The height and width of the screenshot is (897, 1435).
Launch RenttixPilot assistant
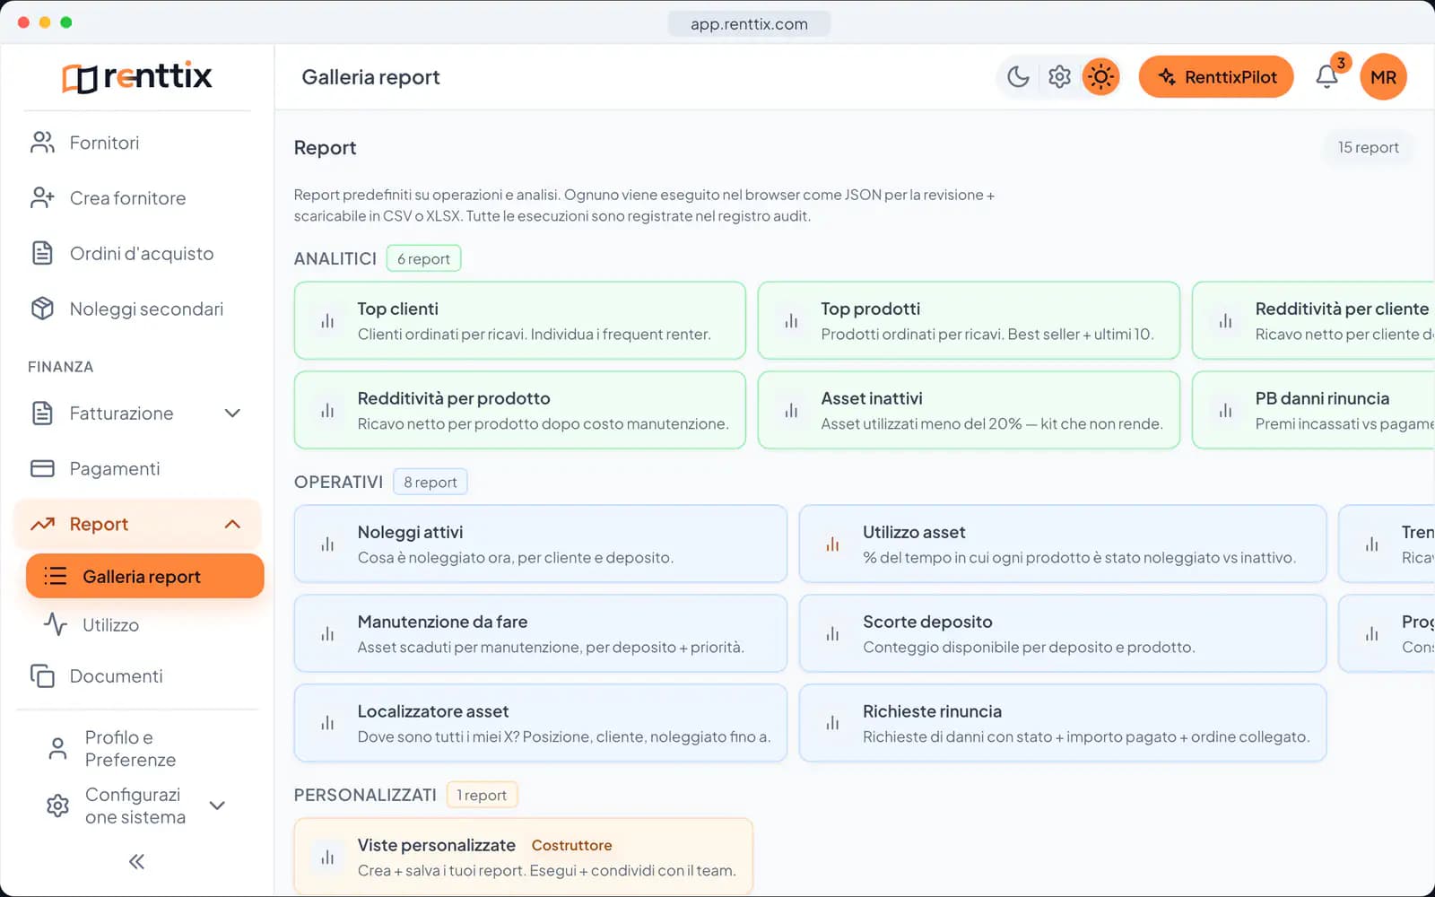[x=1216, y=77]
